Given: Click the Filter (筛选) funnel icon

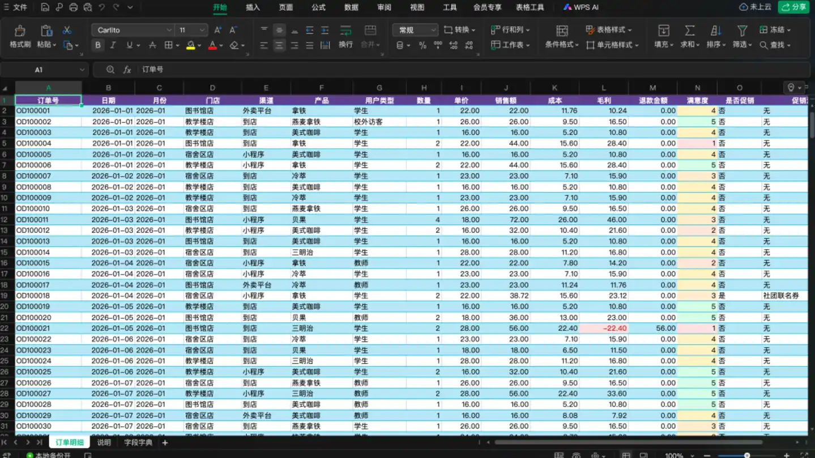Looking at the screenshot, I should (x=742, y=31).
